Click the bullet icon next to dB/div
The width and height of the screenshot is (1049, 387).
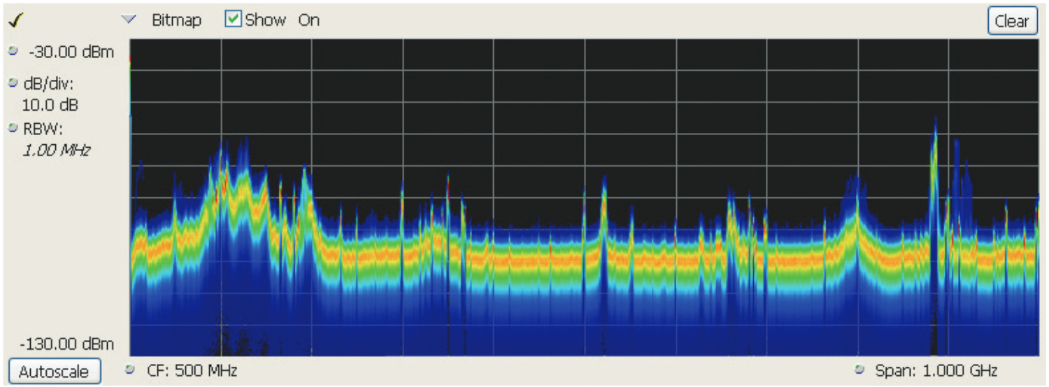coord(13,83)
